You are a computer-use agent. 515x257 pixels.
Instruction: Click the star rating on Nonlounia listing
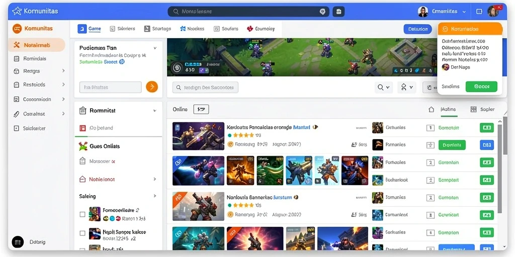(243, 205)
